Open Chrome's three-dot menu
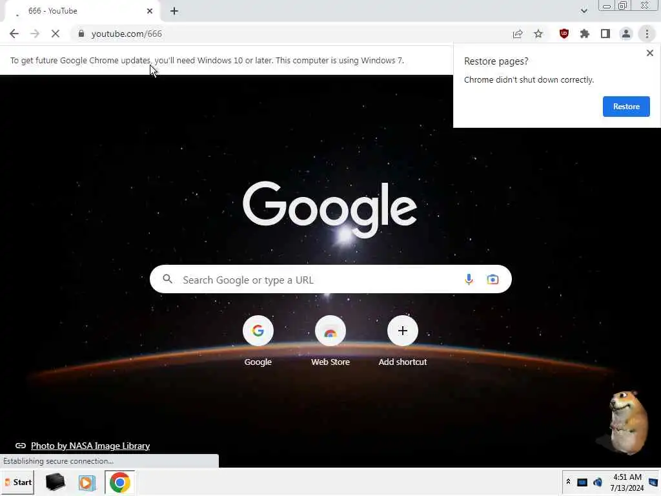This screenshot has height=496, width=661. 647,34
